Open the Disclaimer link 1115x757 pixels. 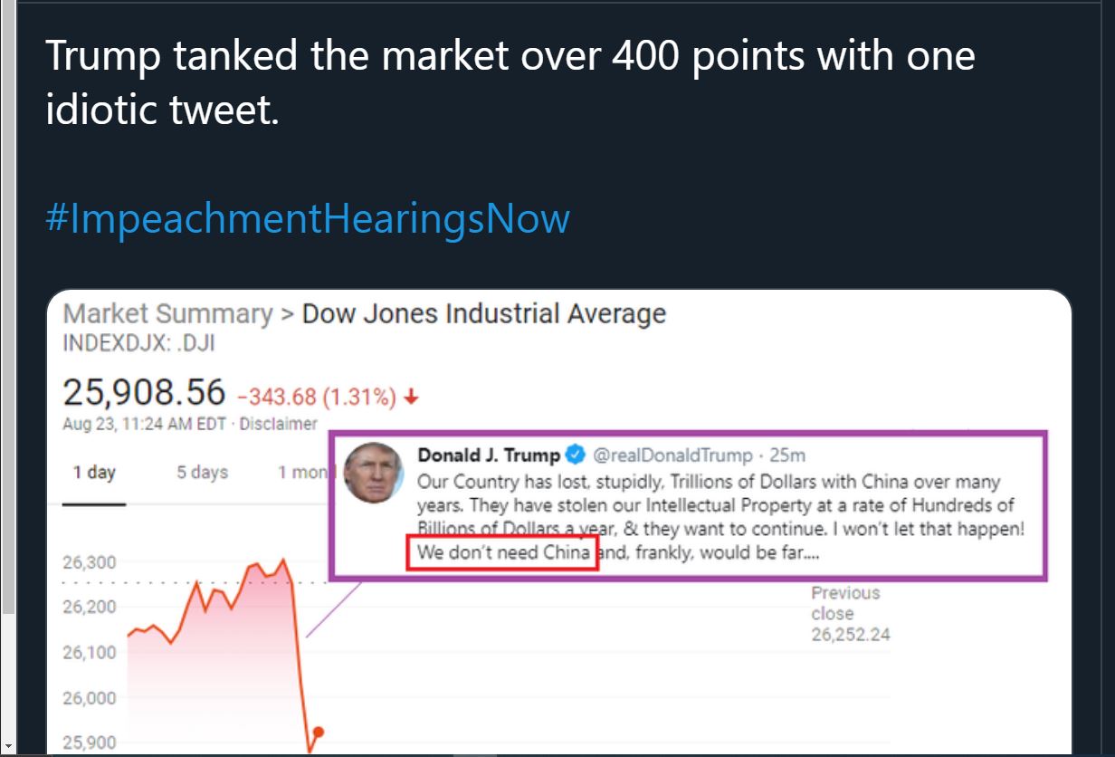coord(278,424)
